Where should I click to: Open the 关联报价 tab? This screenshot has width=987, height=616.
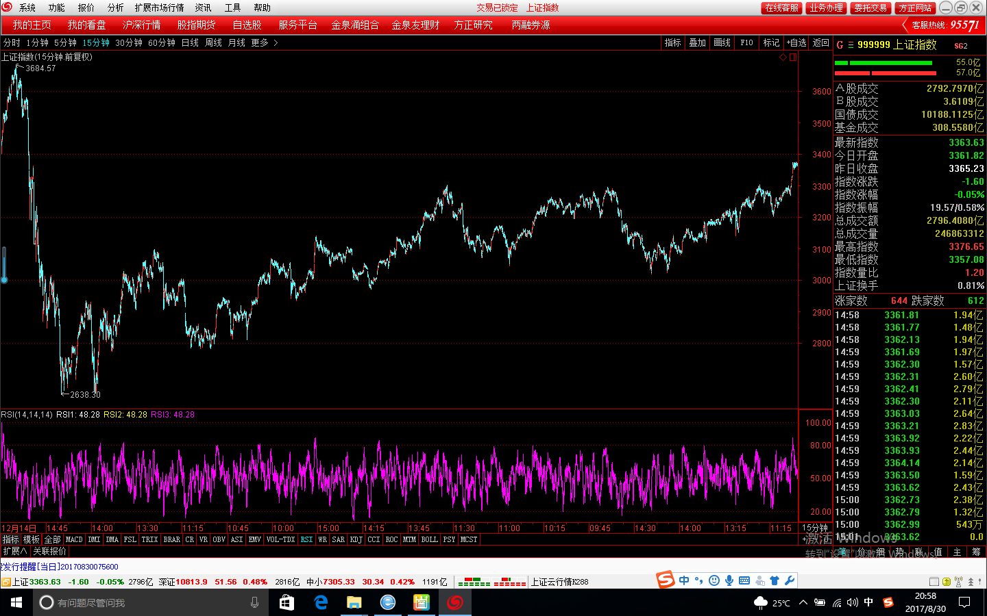click(x=50, y=551)
